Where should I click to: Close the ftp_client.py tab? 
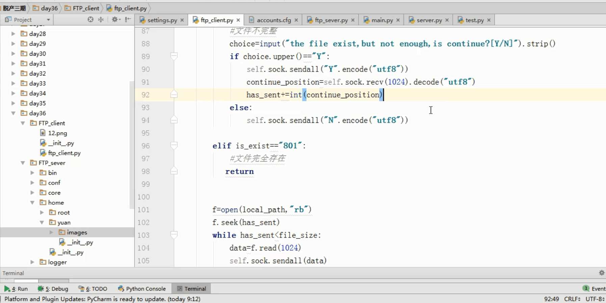(x=238, y=20)
